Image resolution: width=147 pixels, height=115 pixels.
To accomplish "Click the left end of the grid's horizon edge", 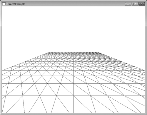I will [x=49, y=52].
